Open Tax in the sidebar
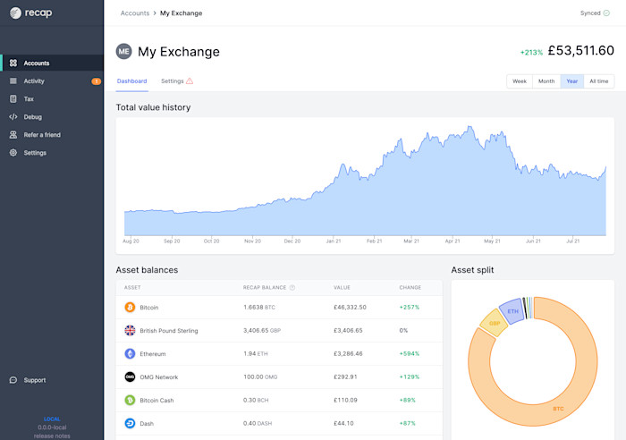 click(x=52, y=99)
